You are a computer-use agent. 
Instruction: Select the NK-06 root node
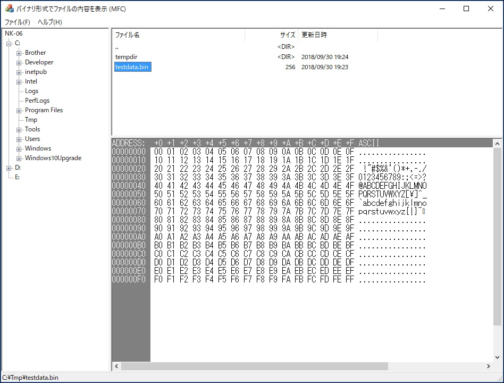pyautogui.click(x=14, y=34)
